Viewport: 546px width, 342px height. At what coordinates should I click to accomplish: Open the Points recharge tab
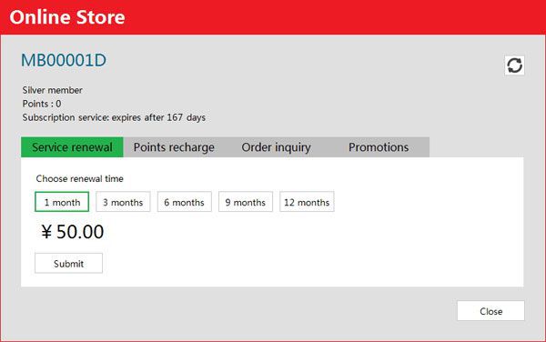[x=174, y=147]
